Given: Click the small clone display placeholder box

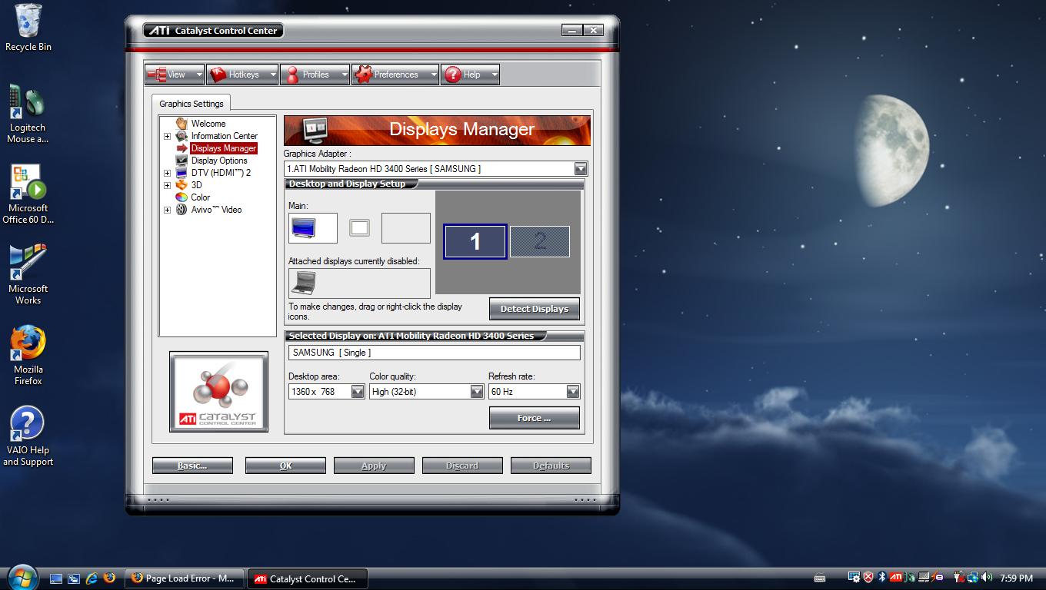Looking at the screenshot, I should click(x=359, y=228).
